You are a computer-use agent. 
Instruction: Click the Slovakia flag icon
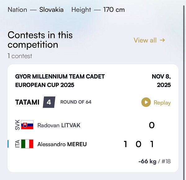(x=27, y=125)
